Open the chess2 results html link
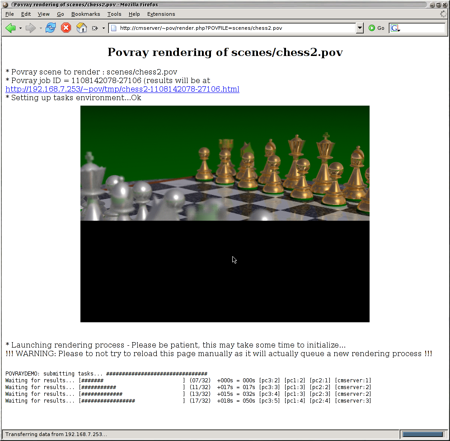 [122, 89]
